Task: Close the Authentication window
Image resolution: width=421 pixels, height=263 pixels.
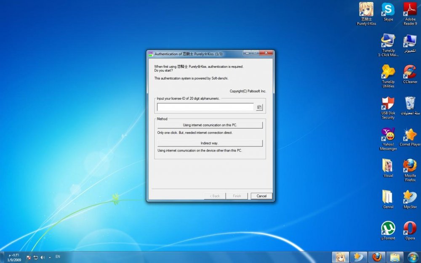Action: 266,53
